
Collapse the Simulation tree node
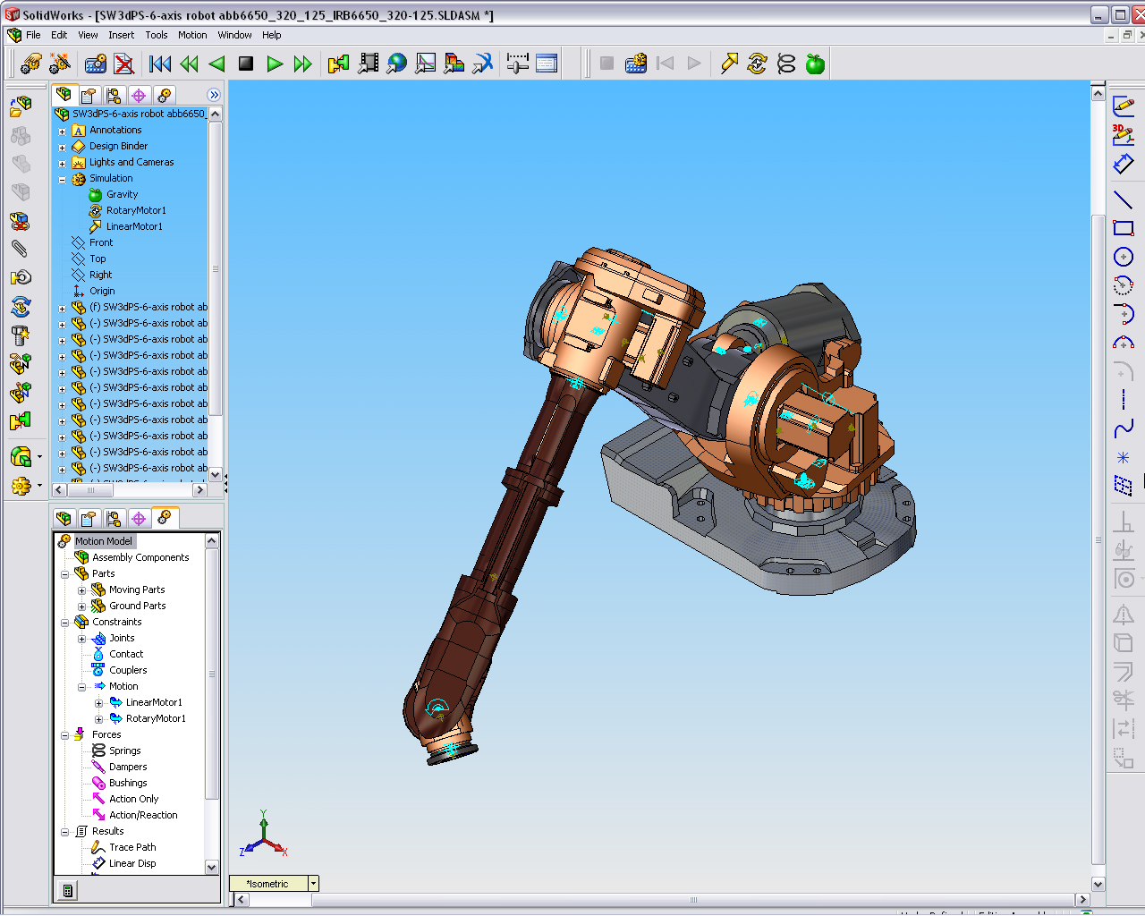[61, 178]
